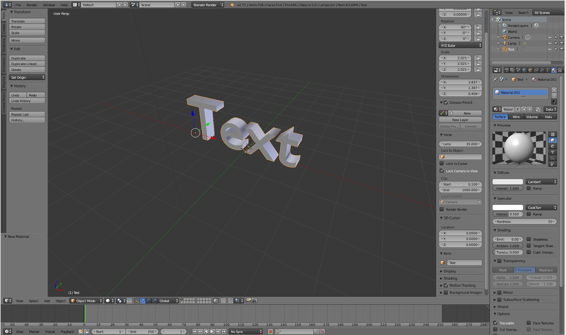Click the Repeat Last button

pos(27,114)
